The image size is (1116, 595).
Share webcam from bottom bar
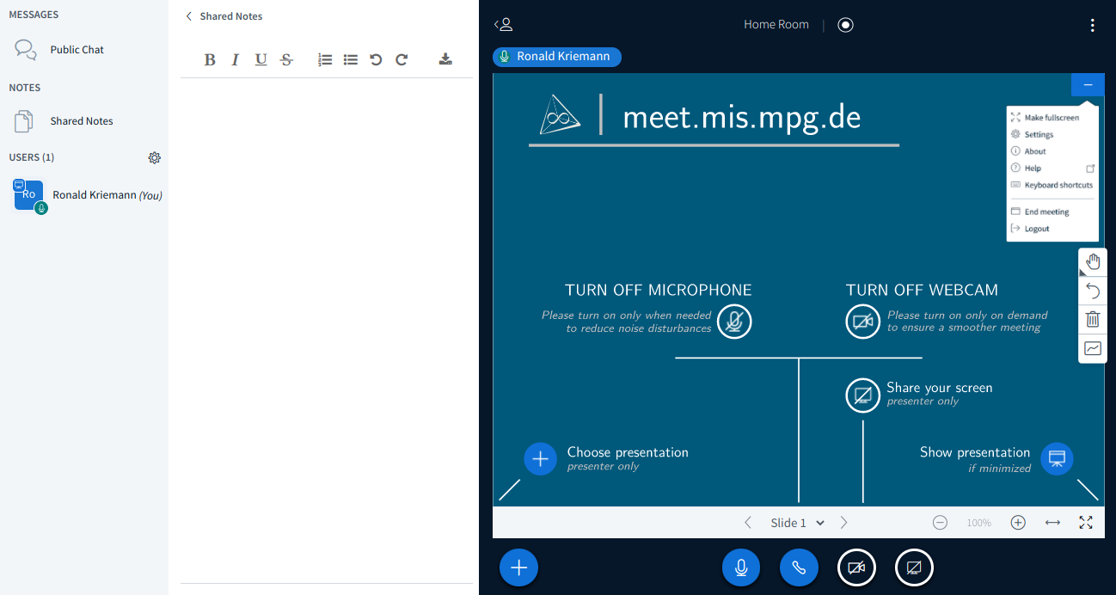[856, 567]
